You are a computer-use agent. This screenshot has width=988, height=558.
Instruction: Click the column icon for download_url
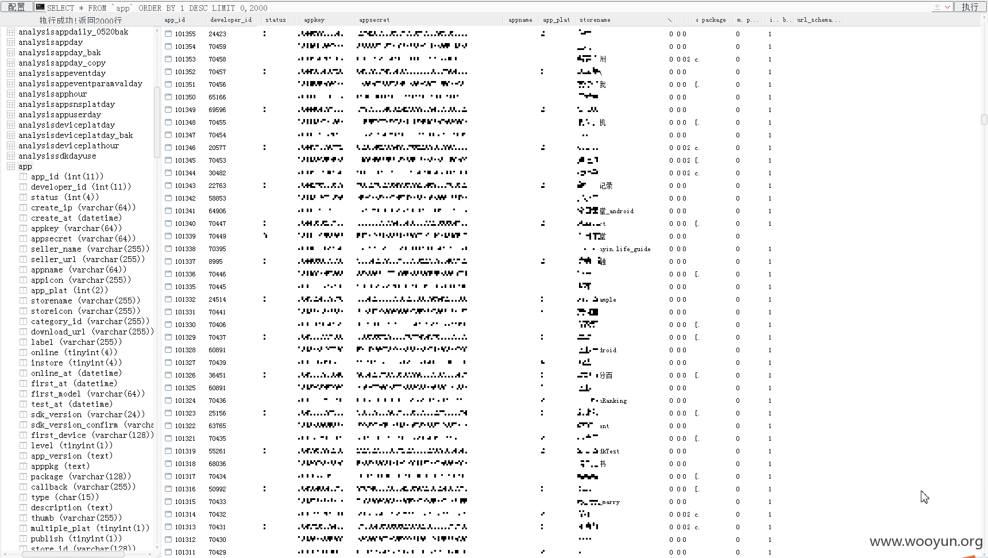coord(24,332)
